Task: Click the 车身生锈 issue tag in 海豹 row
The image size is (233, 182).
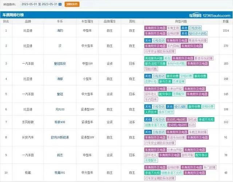Action: point(173,28)
